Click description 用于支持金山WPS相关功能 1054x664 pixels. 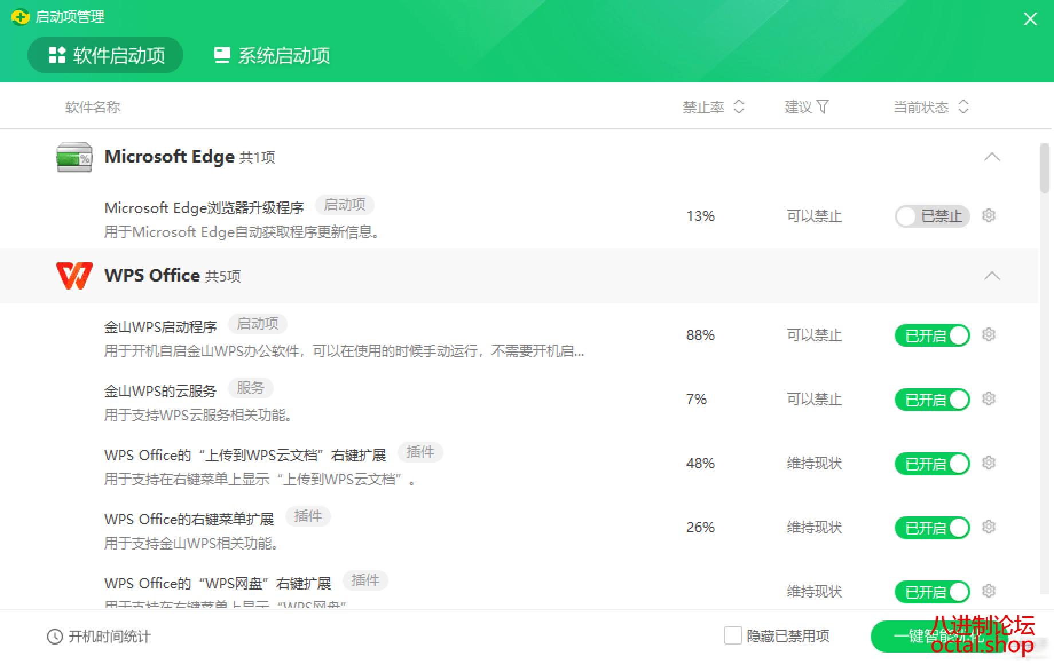pos(192,543)
